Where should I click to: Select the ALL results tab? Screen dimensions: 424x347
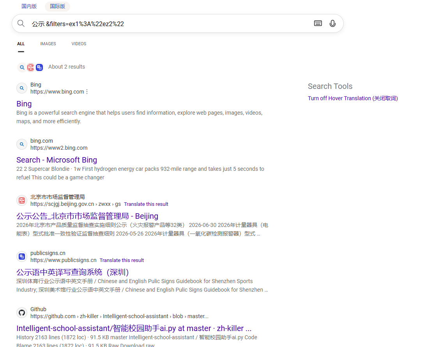pyautogui.click(x=21, y=44)
